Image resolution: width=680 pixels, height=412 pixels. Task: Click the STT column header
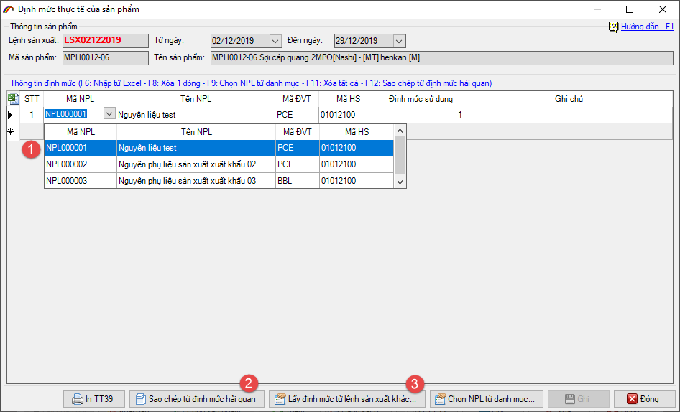pyautogui.click(x=32, y=99)
